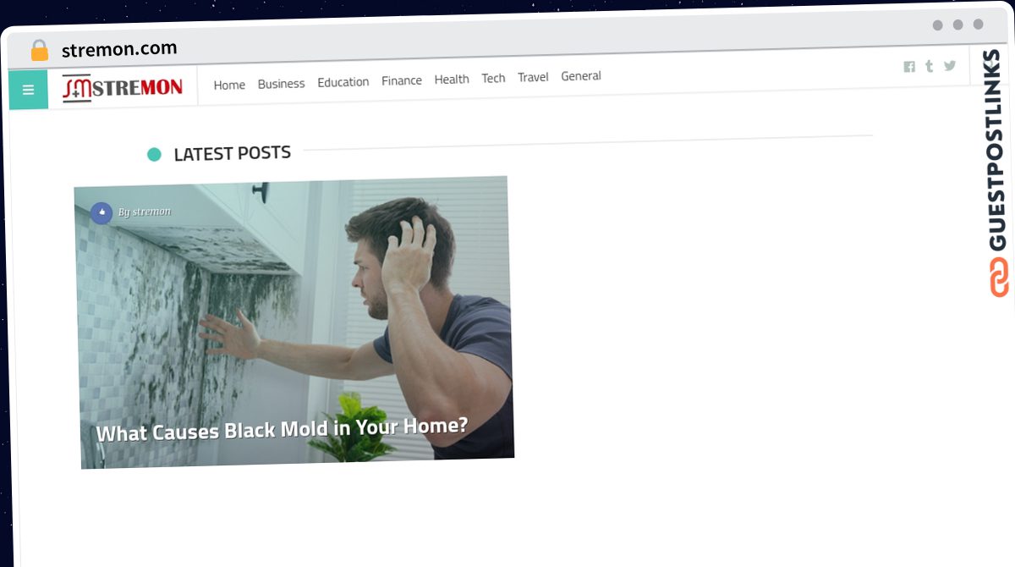
Task: Open 'What Causes Black Mold in Your Home?' post
Action: (x=282, y=428)
